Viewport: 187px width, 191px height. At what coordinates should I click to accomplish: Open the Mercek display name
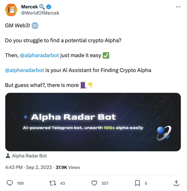[x=29, y=7]
